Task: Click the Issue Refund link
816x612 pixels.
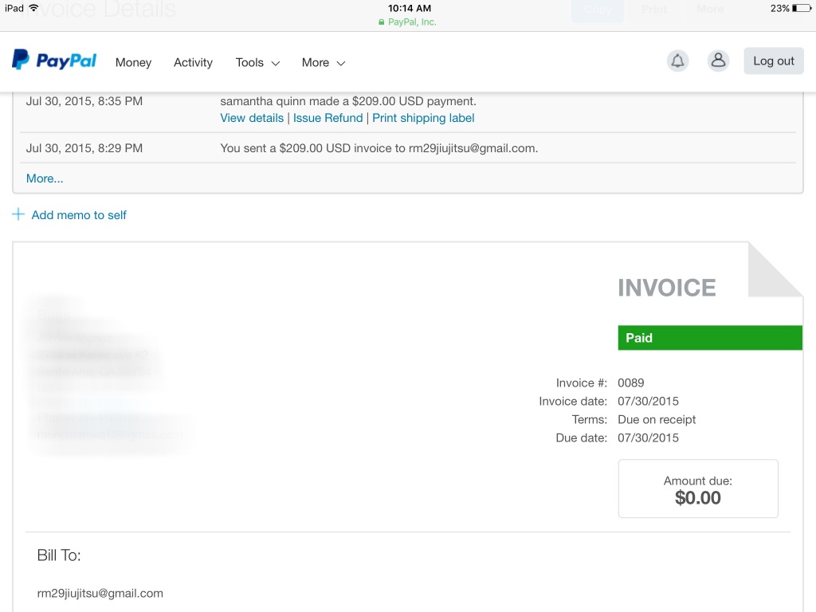Action: 328,118
